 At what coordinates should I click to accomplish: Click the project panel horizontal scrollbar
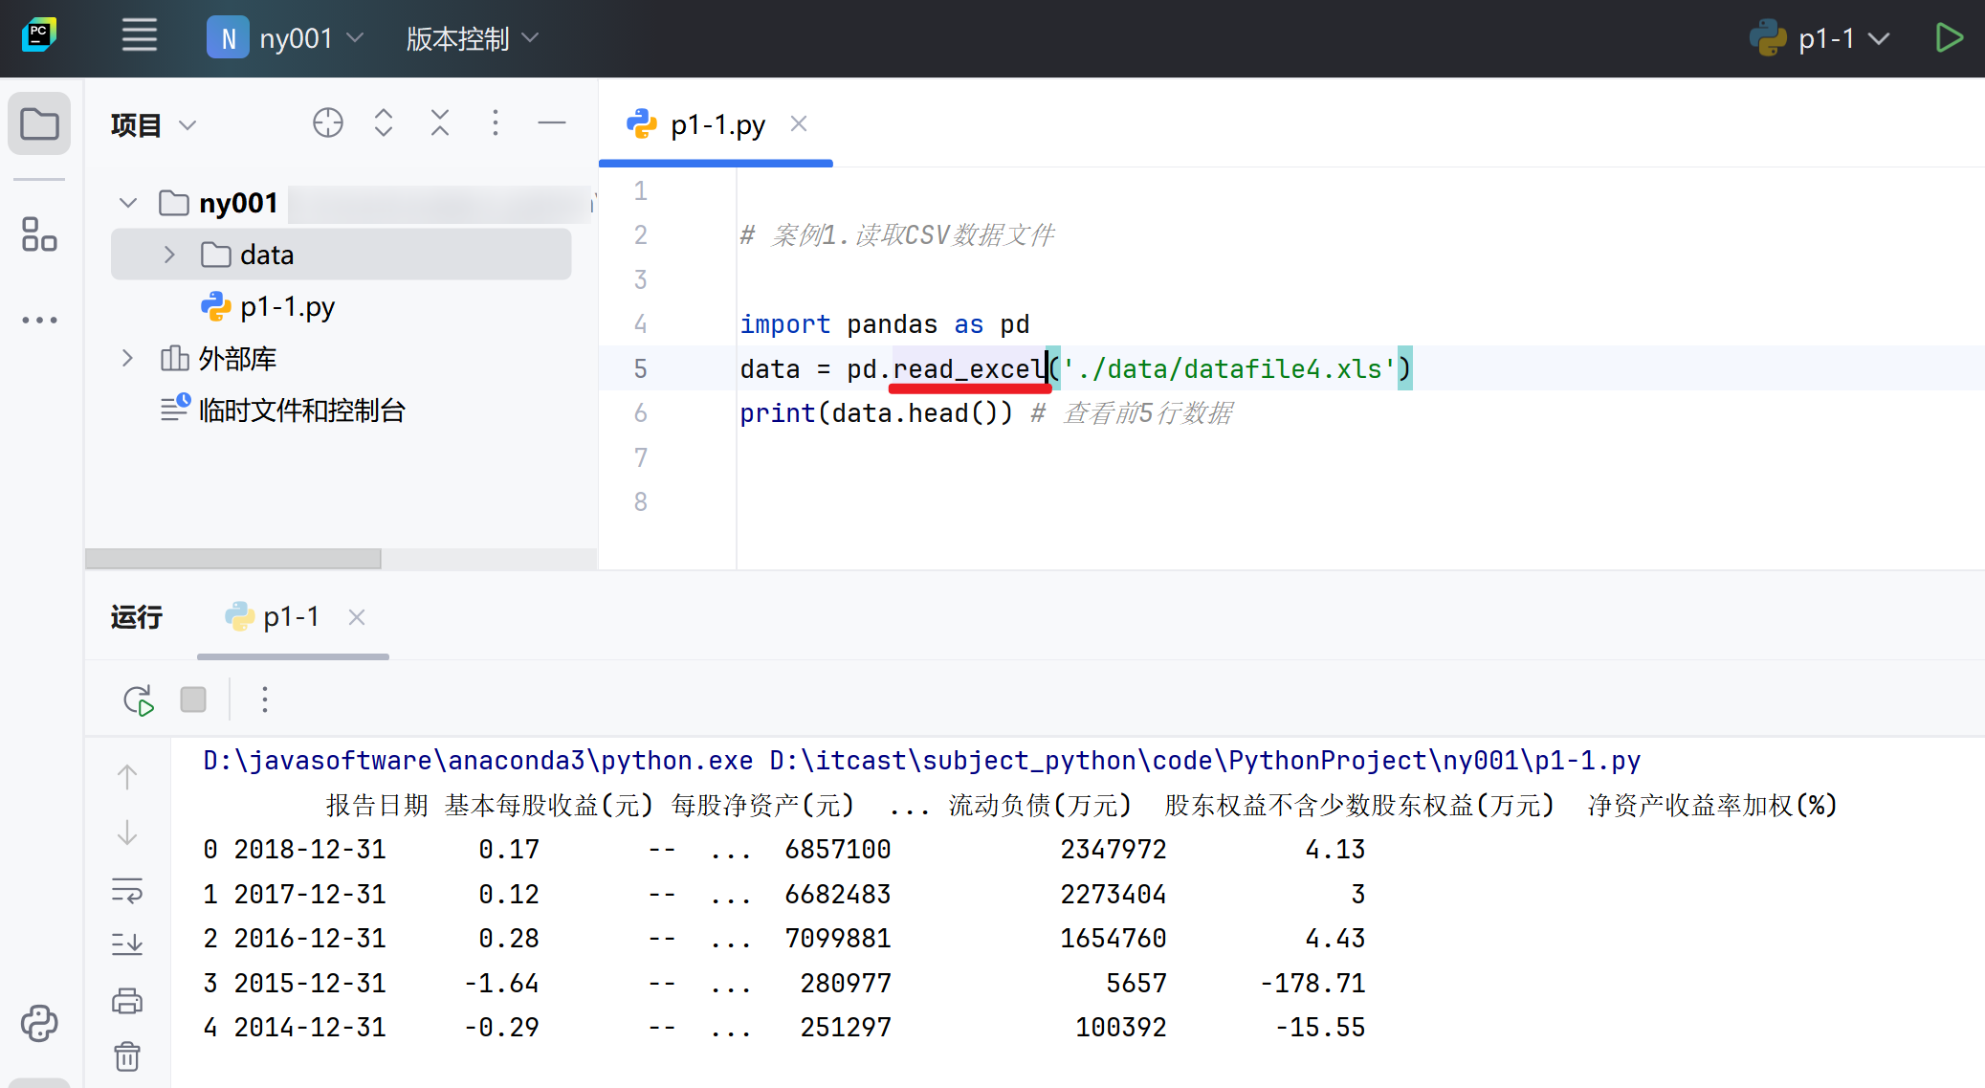click(x=233, y=558)
